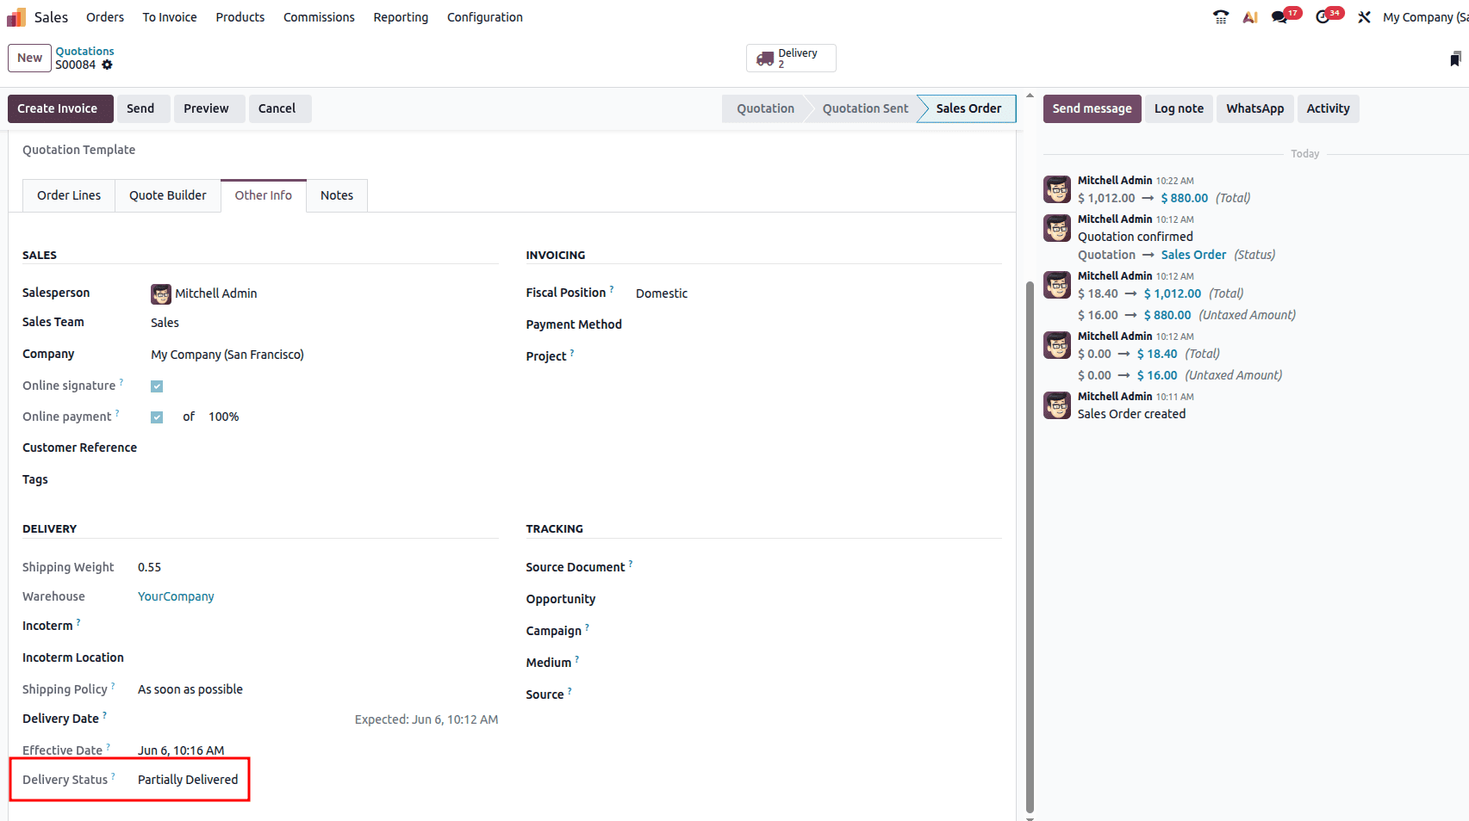Viewport: 1469px width, 821px height.
Task: Click the form vertical scrollbar
Action: pyautogui.click(x=1030, y=546)
